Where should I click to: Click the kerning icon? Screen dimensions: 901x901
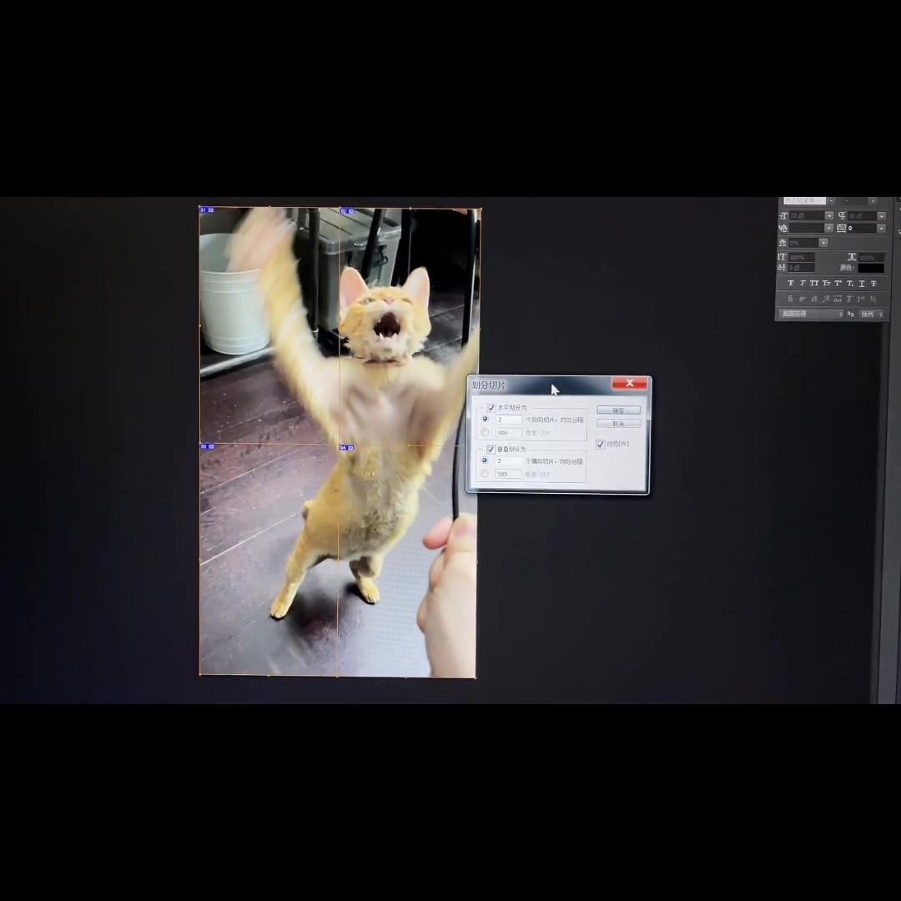tap(783, 228)
